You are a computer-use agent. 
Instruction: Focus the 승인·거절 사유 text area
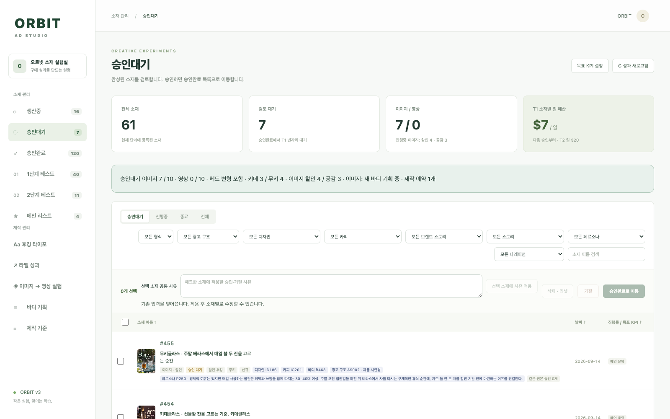click(331, 286)
